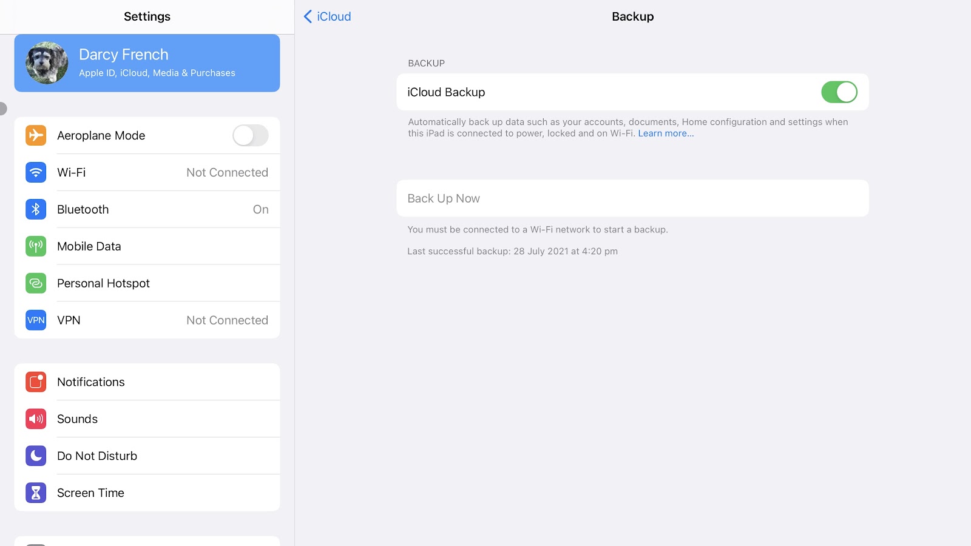Open Wi-Fi settings row

click(147, 172)
